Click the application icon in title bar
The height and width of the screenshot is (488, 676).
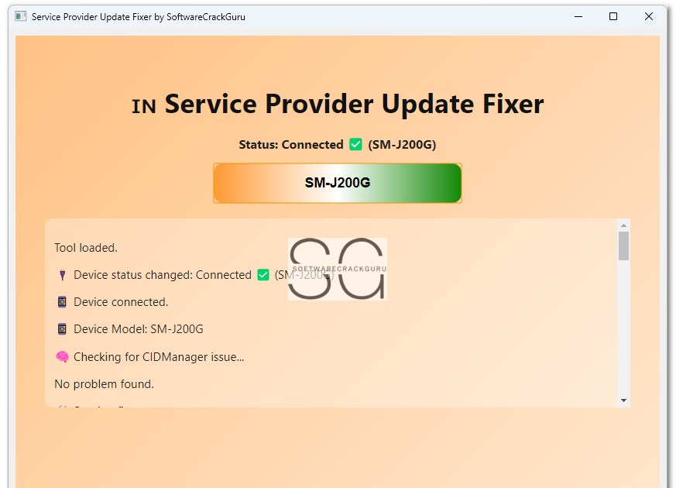tap(21, 16)
